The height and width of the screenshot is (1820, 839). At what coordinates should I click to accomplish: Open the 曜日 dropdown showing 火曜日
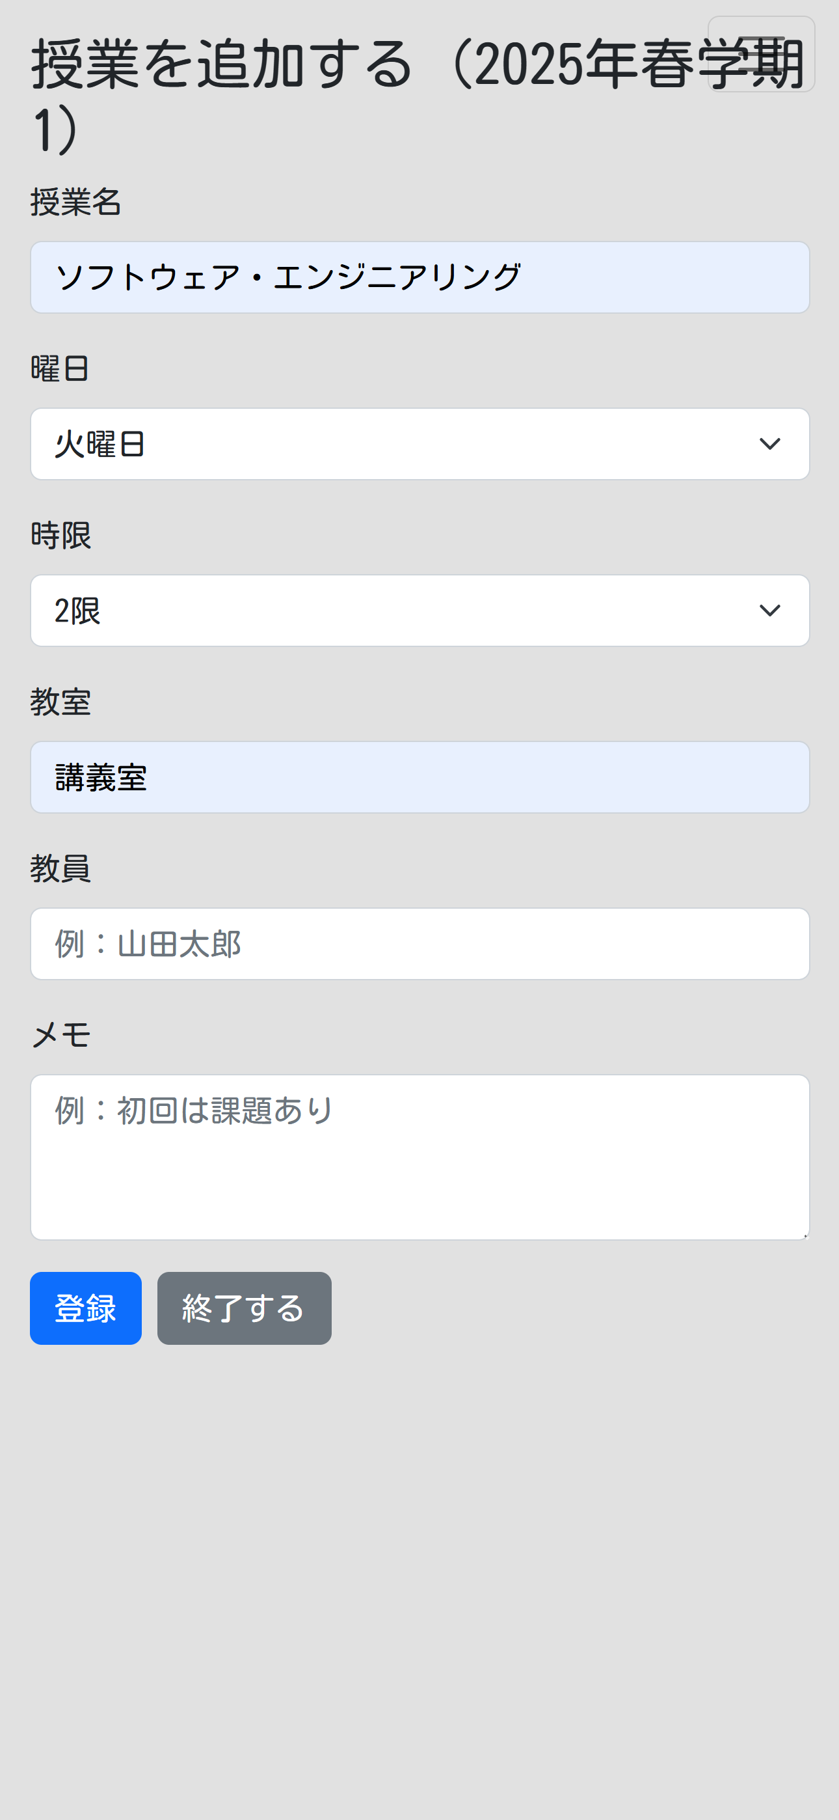coord(419,444)
